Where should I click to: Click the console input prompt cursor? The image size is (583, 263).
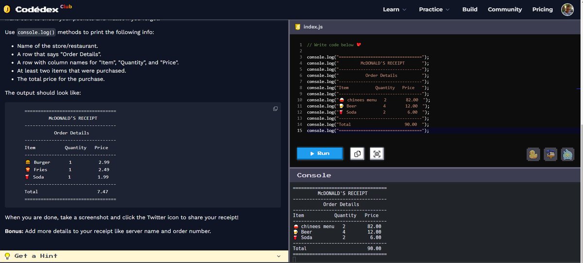[x=294, y=259]
